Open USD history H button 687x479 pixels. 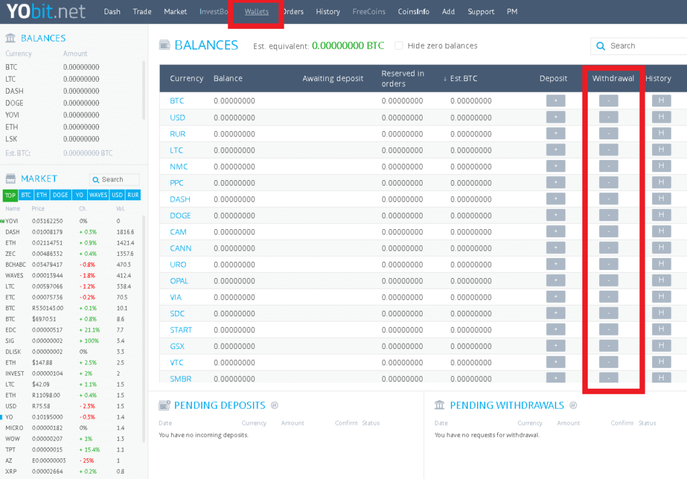tap(661, 117)
